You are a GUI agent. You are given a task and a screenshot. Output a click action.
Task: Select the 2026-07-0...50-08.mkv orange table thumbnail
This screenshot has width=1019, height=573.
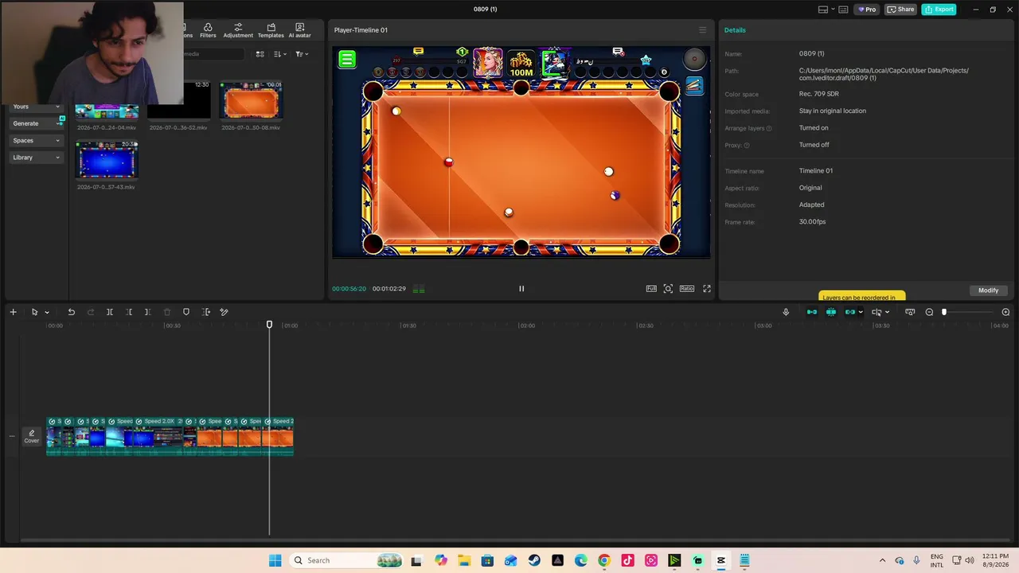click(251, 100)
